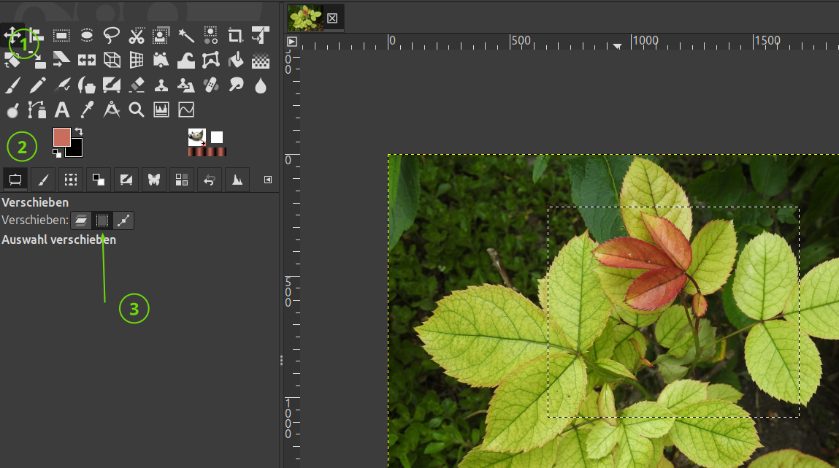
Task: Select the MyPaint Brush tool
Action: click(111, 85)
